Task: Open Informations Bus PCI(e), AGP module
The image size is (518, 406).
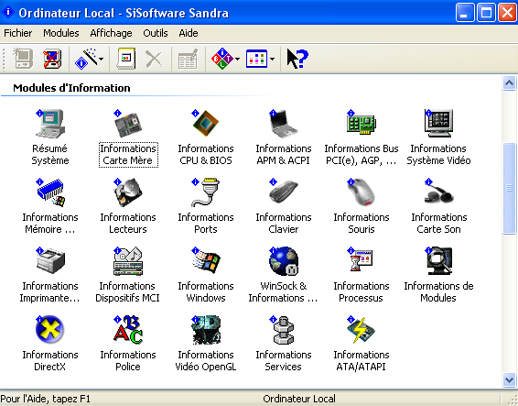Action: click(x=362, y=137)
